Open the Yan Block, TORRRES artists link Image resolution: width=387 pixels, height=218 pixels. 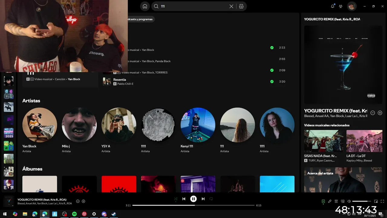155,73
